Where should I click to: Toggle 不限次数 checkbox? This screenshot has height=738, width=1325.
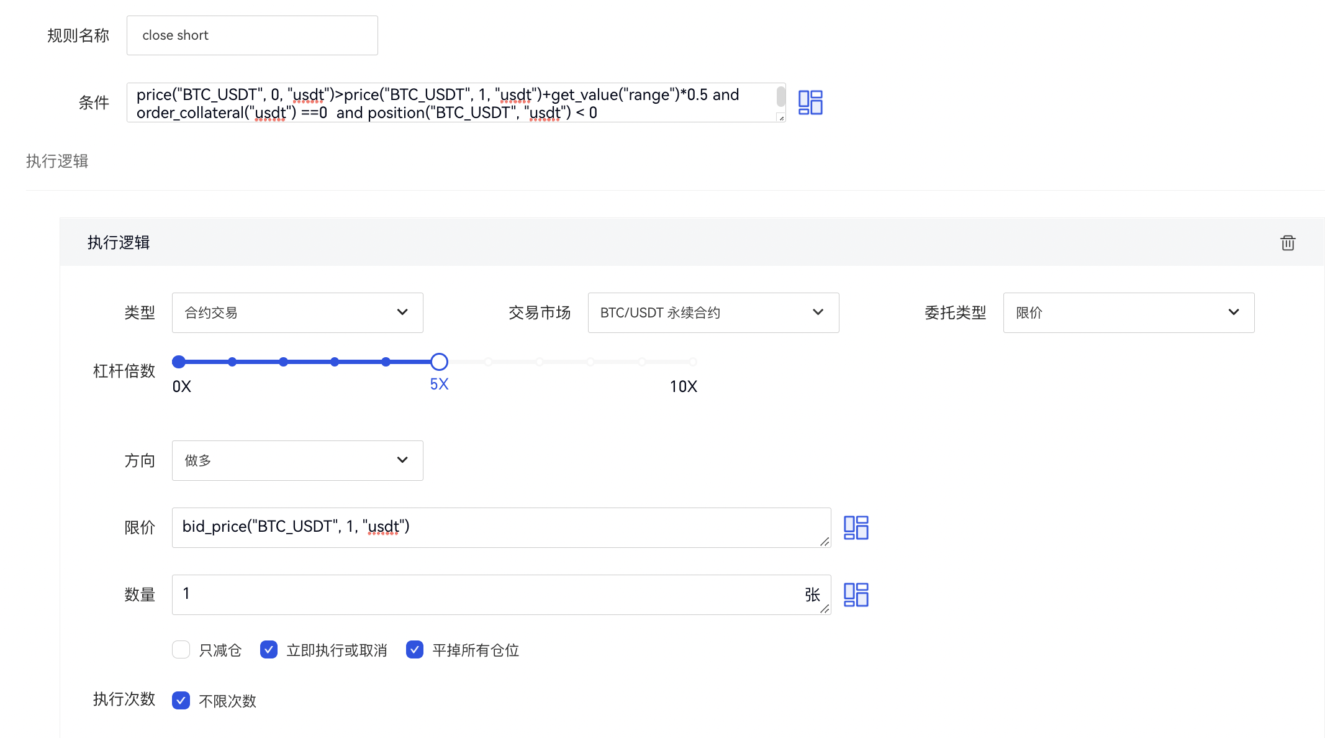181,701
